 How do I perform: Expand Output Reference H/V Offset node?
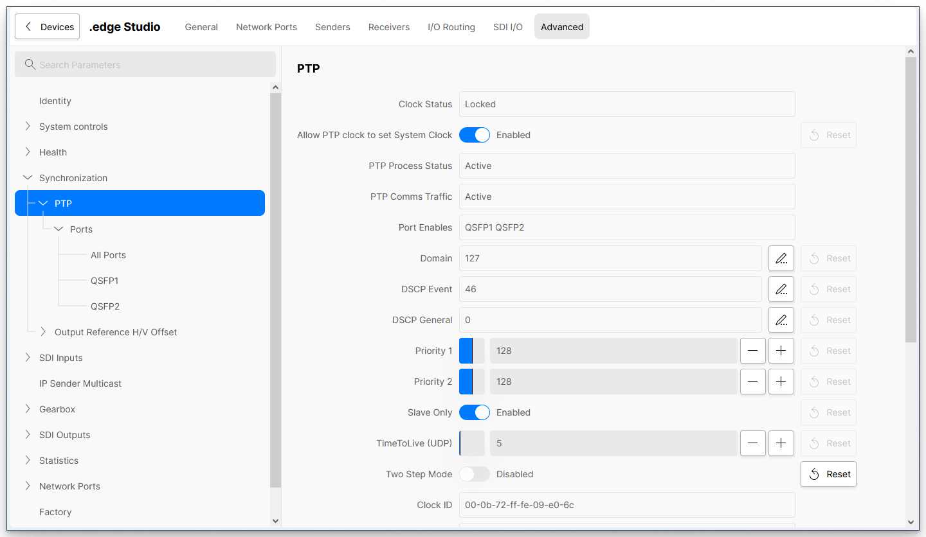43,332
